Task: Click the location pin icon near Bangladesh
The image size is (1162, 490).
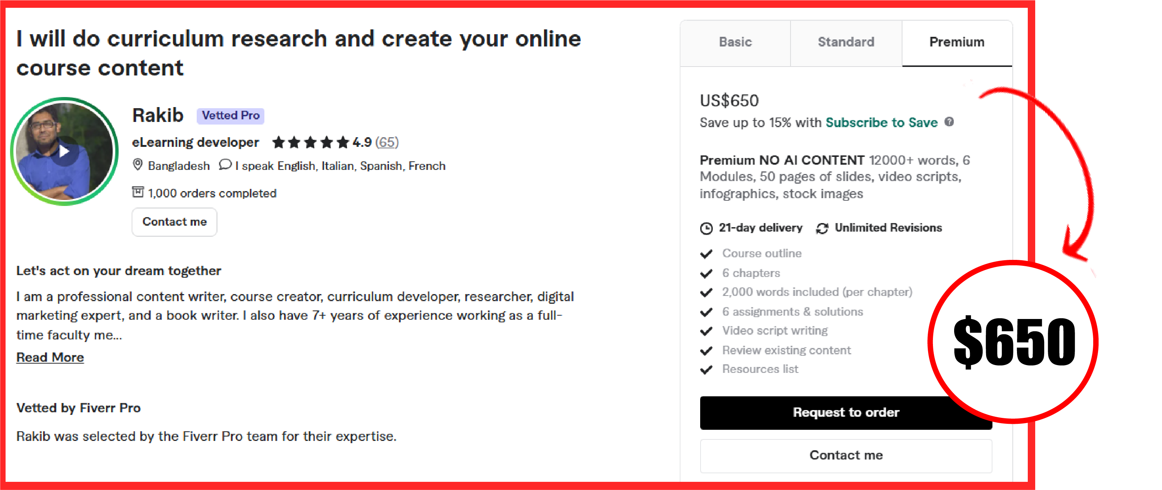Action: [138, 165]
